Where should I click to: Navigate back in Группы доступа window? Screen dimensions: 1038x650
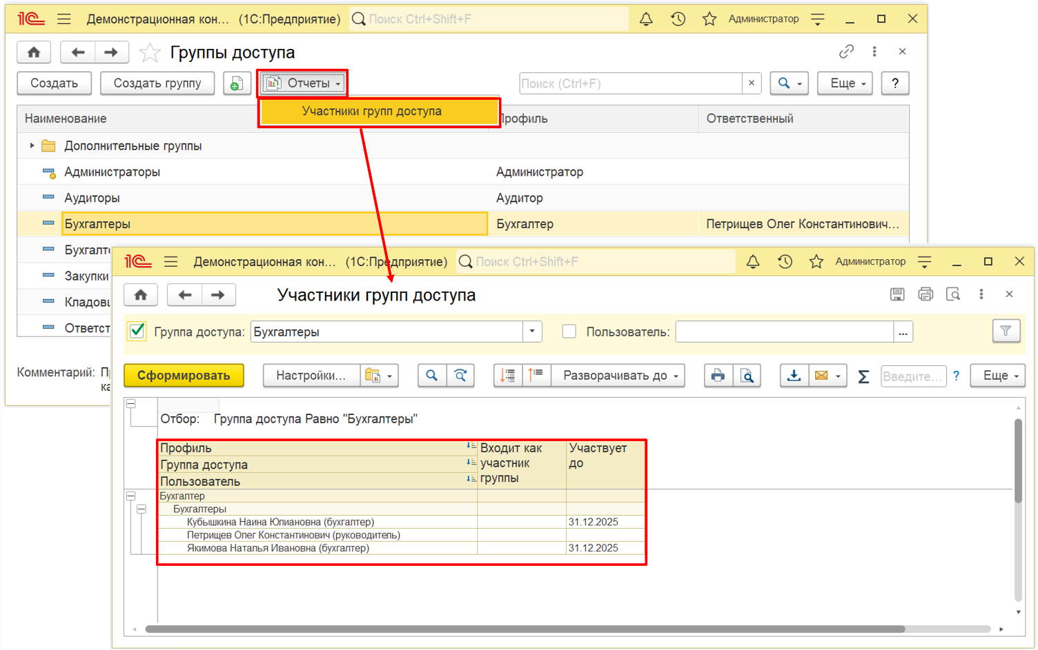pyautogui.click(x=78, y=52)
